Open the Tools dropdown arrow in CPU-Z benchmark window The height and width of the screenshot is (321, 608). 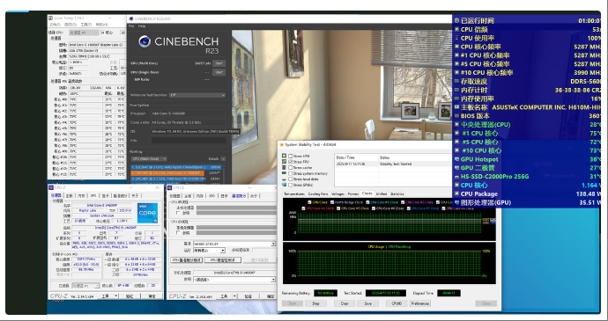click(234, 296)
